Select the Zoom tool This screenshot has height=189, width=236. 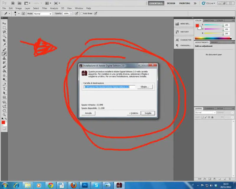pos(4,115)
